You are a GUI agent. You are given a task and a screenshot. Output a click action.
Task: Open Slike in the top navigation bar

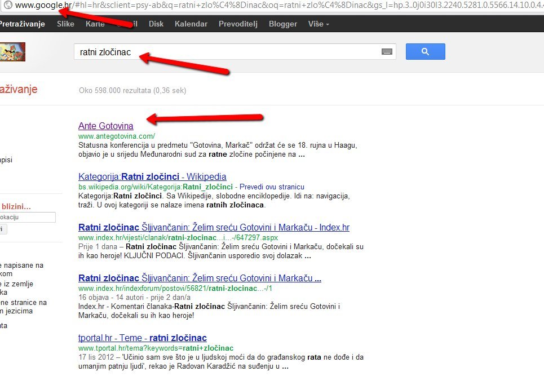pyautogui.click(x=65, y=24)
